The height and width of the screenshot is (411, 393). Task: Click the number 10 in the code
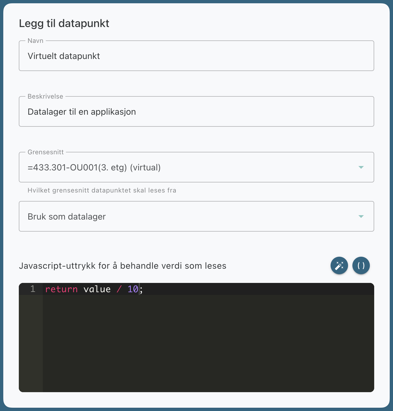pyautogui.click(x=133, y=289)
